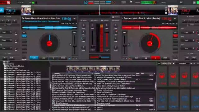Open settings gear icon in top bar
Viewport: 199px width, 112px height.
tap(181, 2)
